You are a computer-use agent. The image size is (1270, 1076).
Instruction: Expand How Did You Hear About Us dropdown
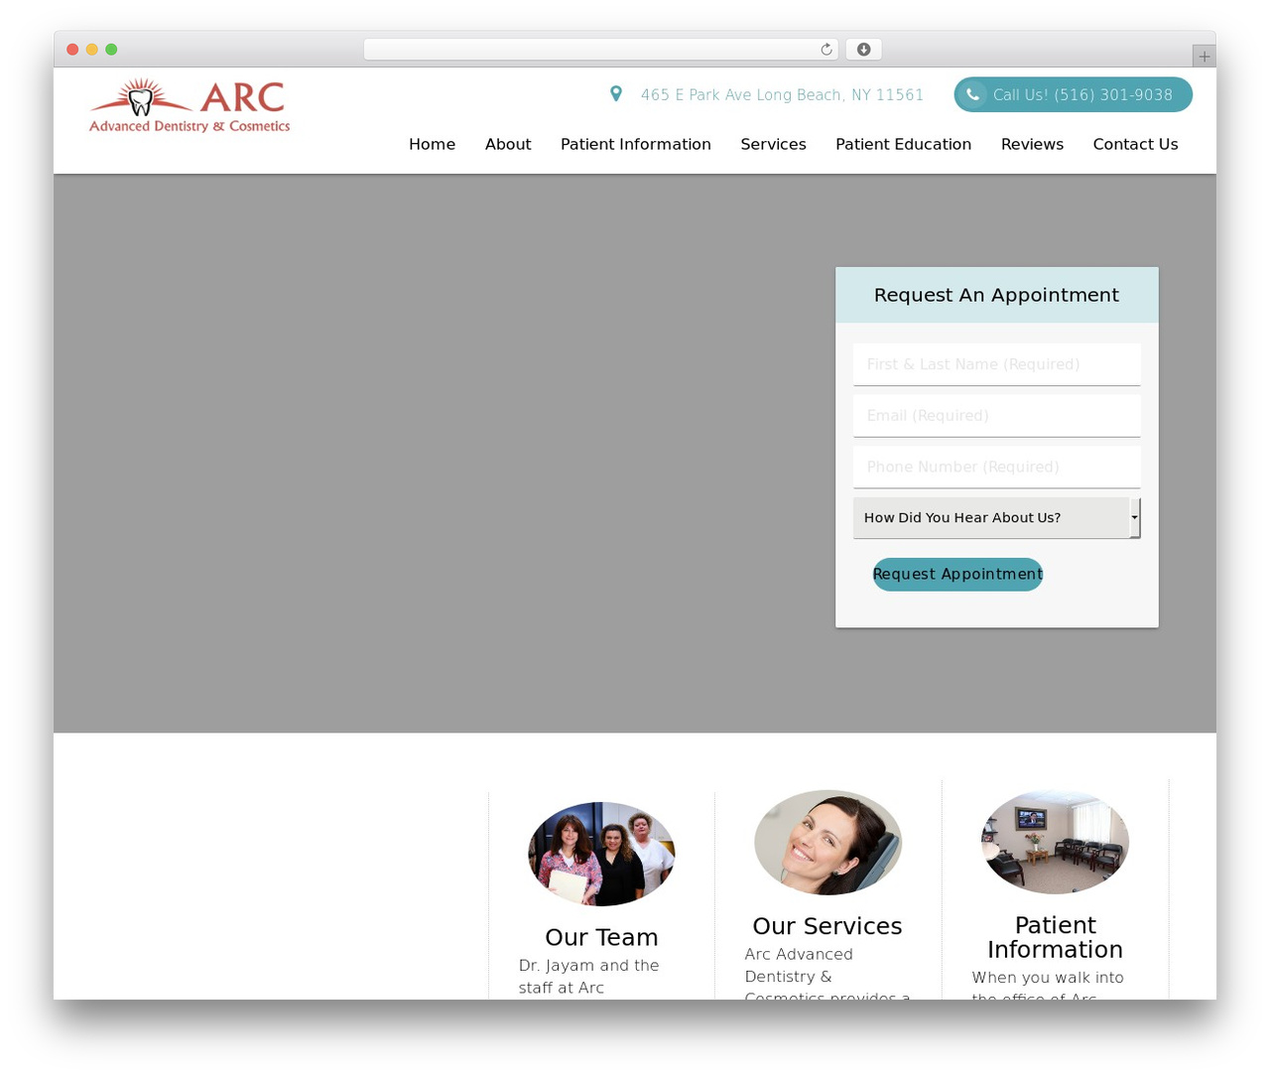point(996,518)
